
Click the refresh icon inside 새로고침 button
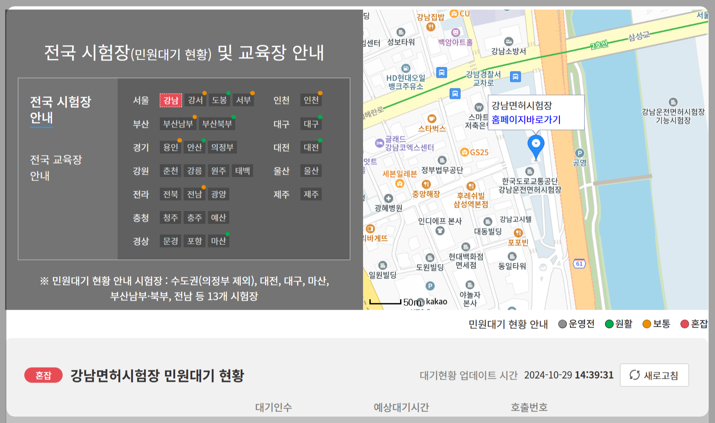click(x=634, y=375)
